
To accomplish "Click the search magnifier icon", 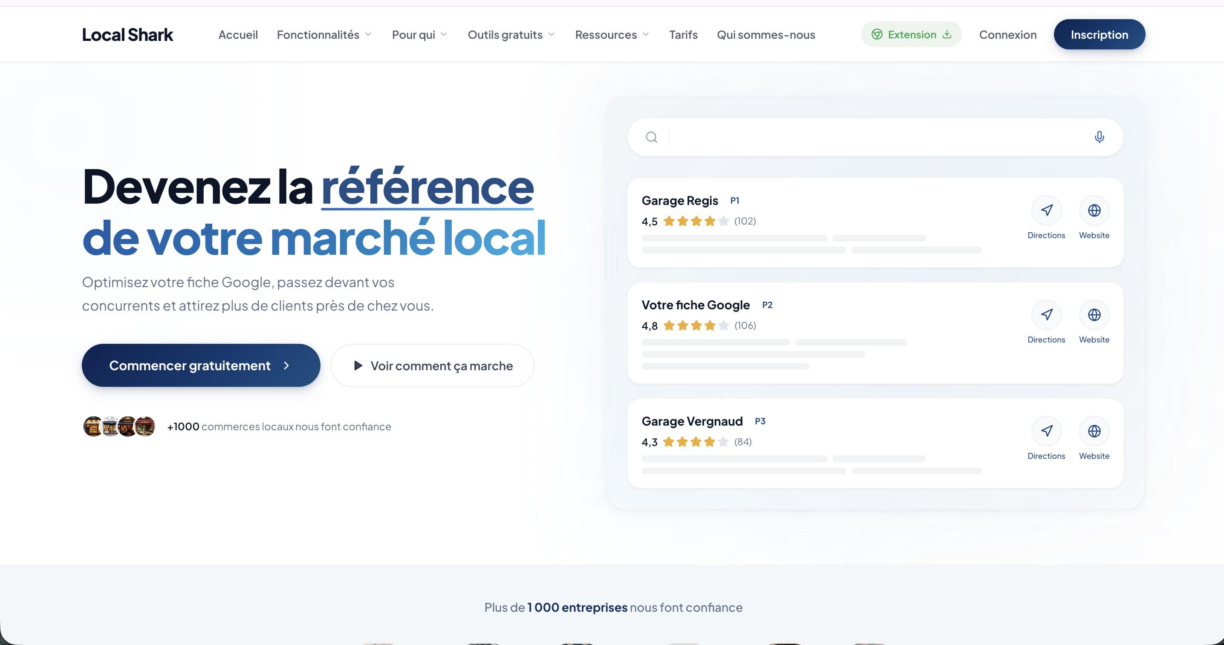I will coord(652,137).
